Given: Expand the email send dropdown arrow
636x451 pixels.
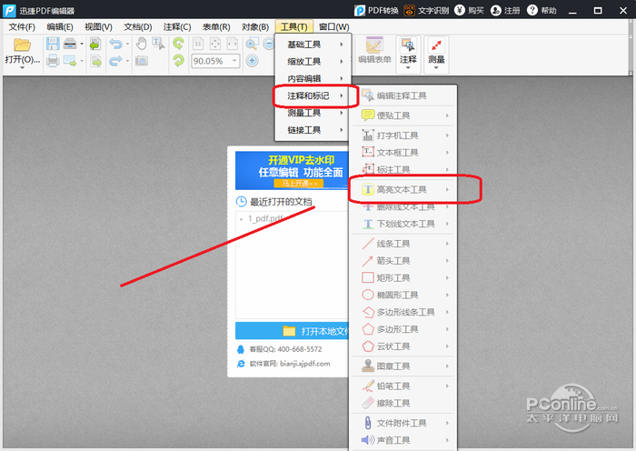Looking at the screenshot, I should (82, 61).
